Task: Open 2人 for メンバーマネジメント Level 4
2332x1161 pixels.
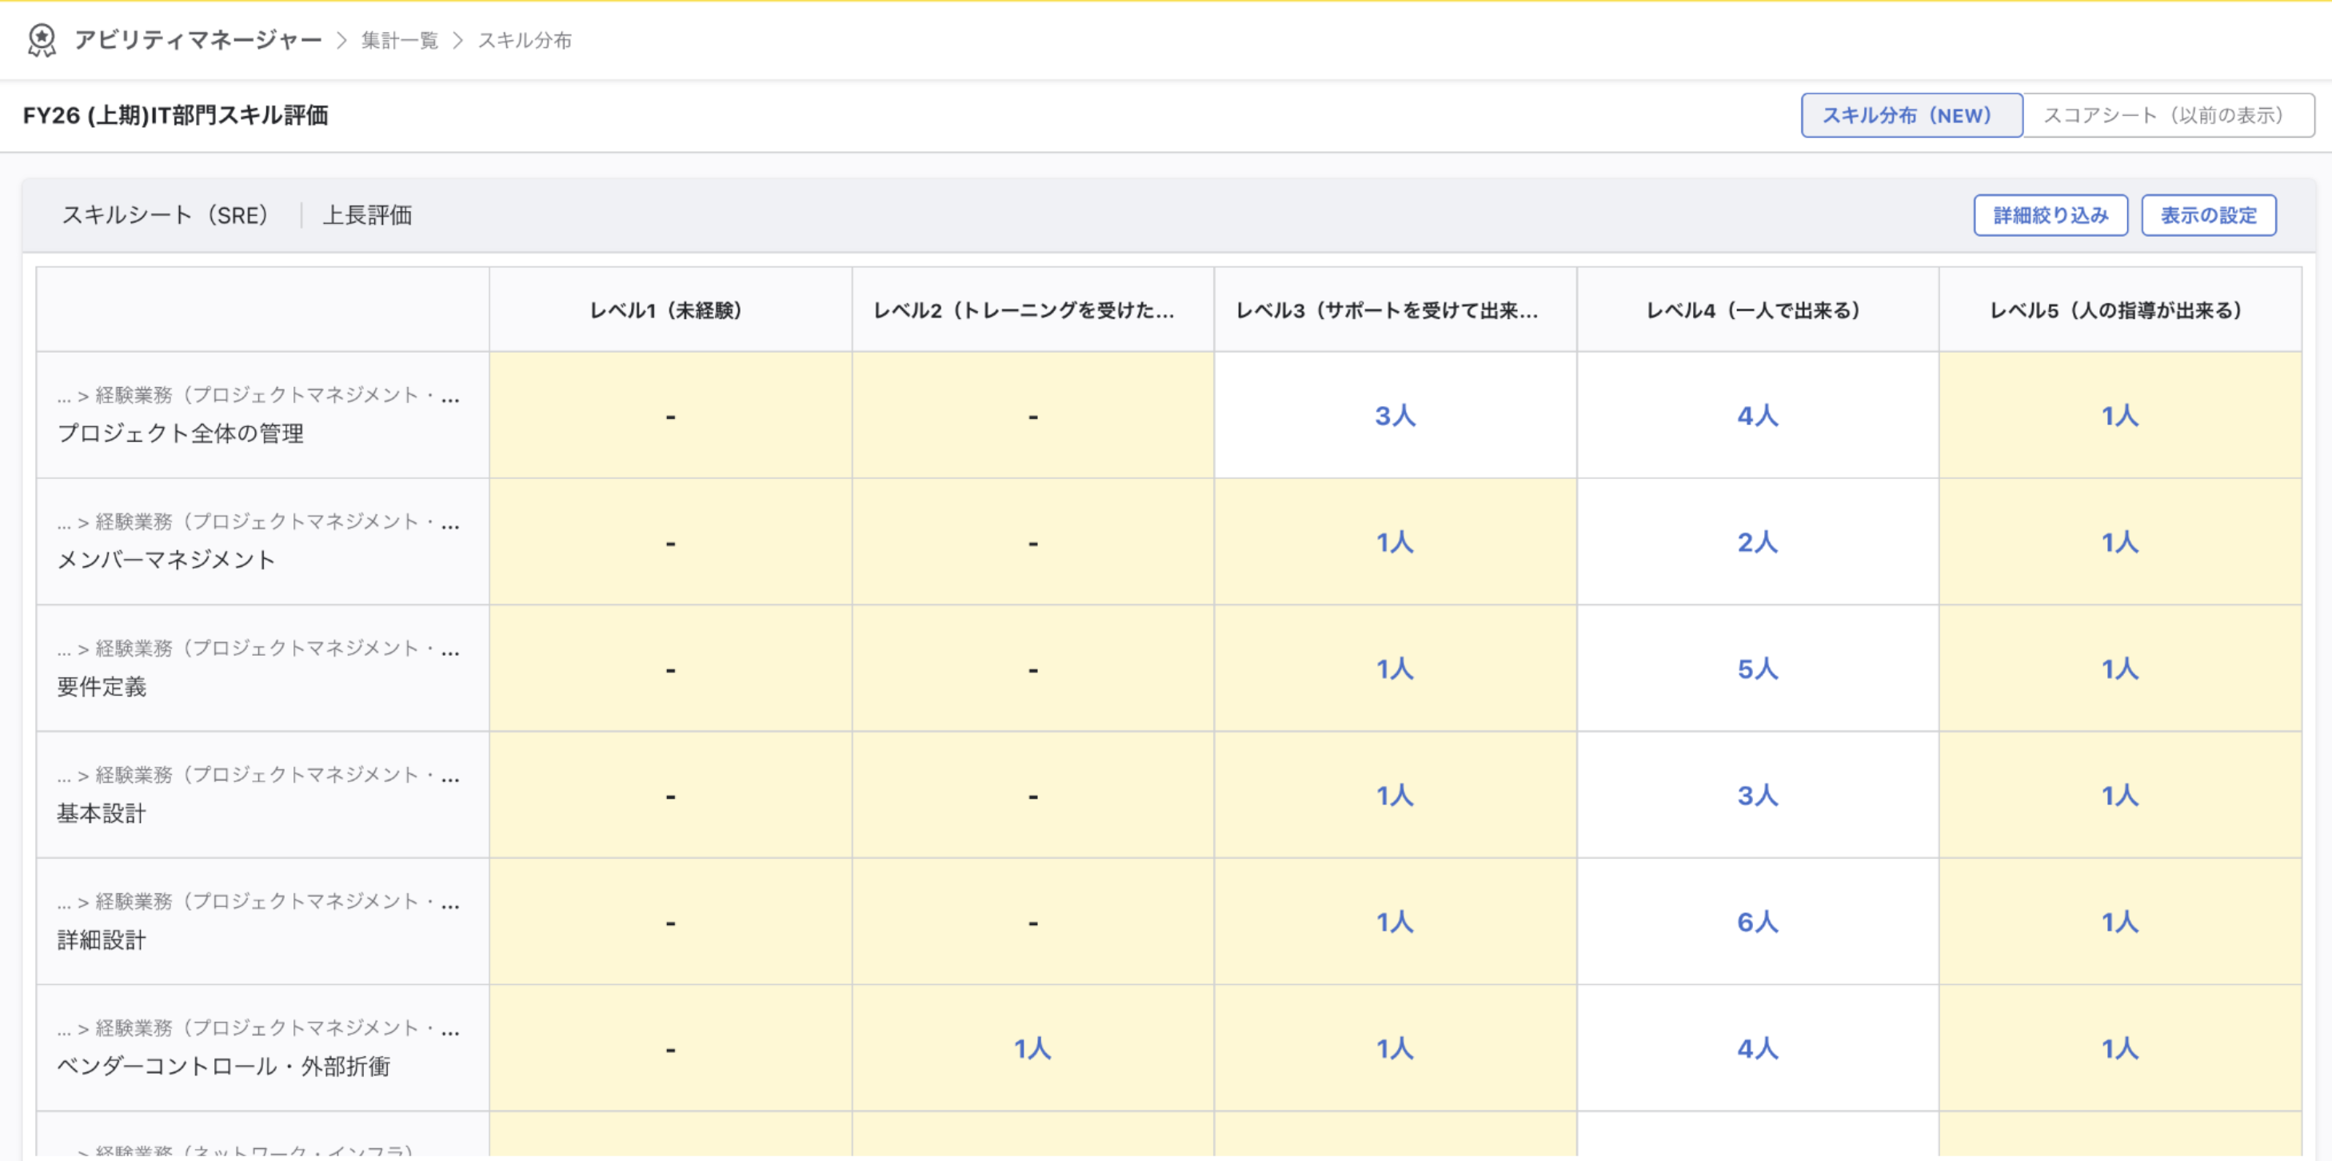Action: coord(1757,542)
